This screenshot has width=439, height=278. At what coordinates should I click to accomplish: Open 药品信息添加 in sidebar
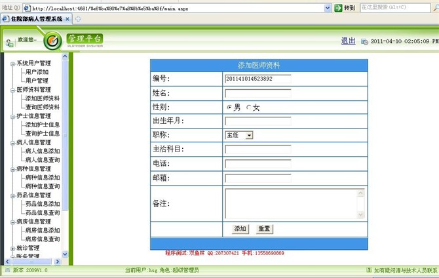point(43,204)
